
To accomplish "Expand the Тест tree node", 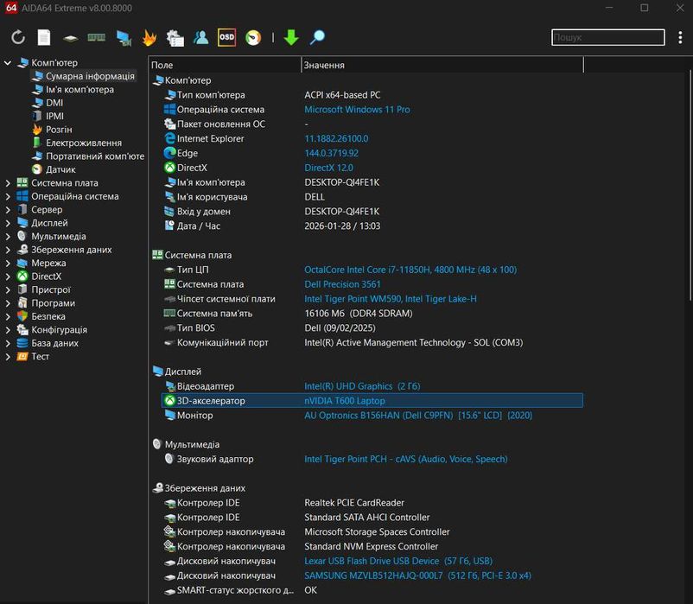I will [x=8, y=357].
